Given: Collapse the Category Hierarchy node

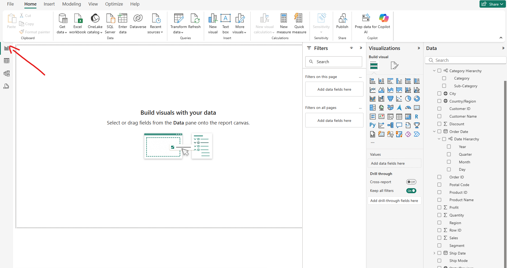Looking at the screenshot, I should tap(434, 71).
